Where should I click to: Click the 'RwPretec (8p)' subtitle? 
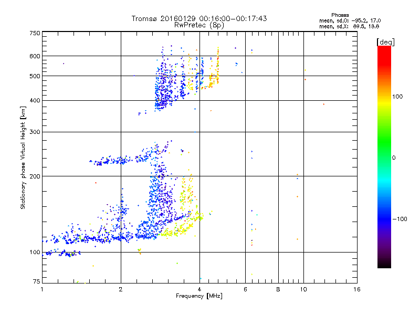[x=199, y=25]
